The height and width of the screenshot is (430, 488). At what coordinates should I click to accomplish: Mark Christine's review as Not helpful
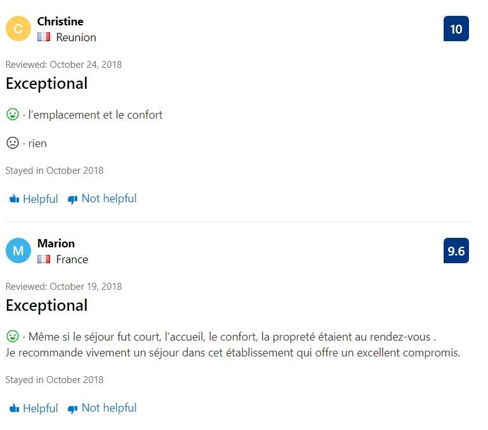pyautogui.click(x=102, y=199)
